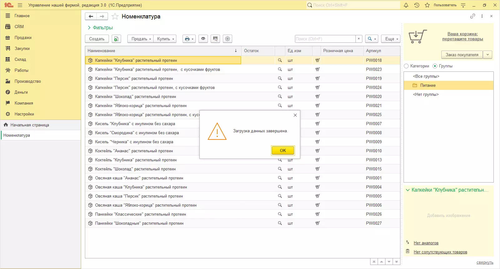Click the get link chain icon
Image resolution: width=500 pixels, height=269 pixels.
point(473,16)
